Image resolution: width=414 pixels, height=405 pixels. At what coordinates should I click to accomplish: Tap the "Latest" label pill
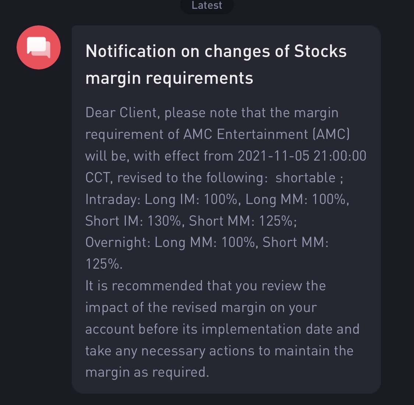pyautogui.click(x=207, y=6)
